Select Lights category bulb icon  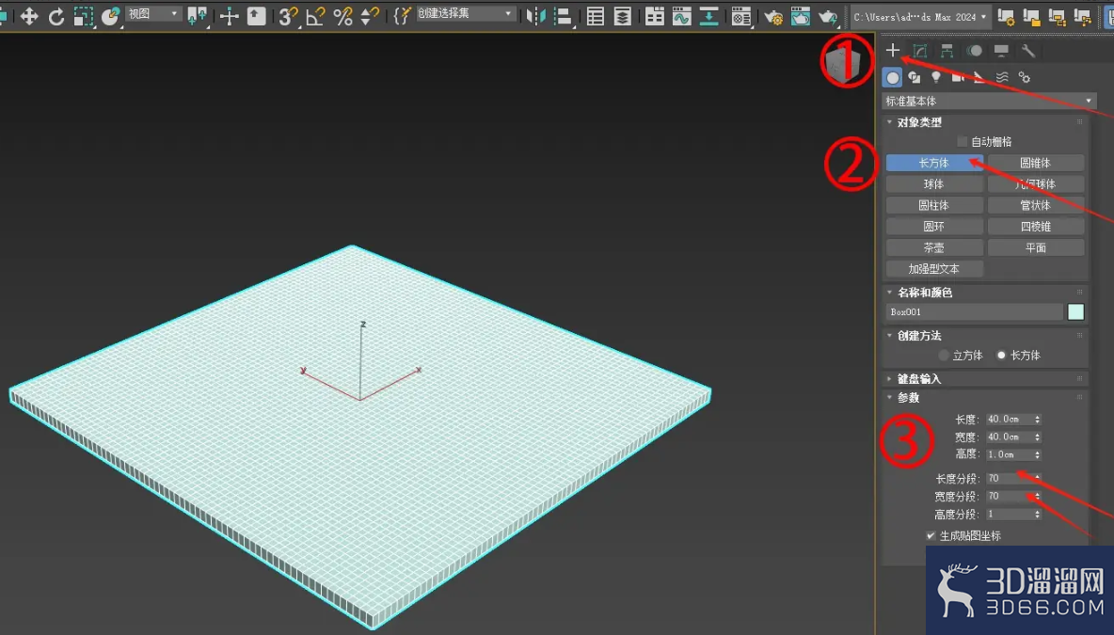(936, 77)
